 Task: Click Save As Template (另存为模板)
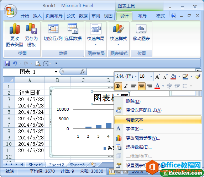31,35
